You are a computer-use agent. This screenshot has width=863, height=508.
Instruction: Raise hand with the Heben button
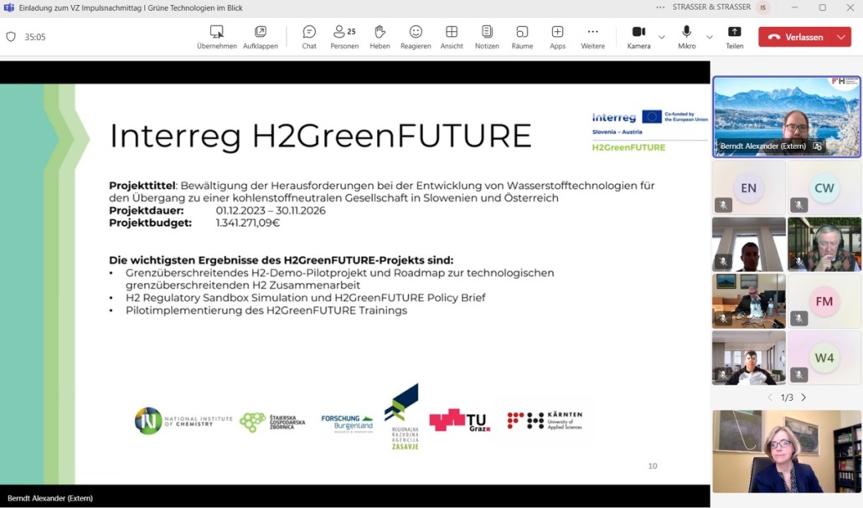point(380,37)
